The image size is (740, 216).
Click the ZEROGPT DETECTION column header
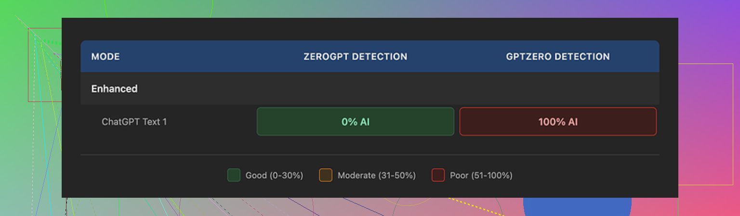point(355,57)
